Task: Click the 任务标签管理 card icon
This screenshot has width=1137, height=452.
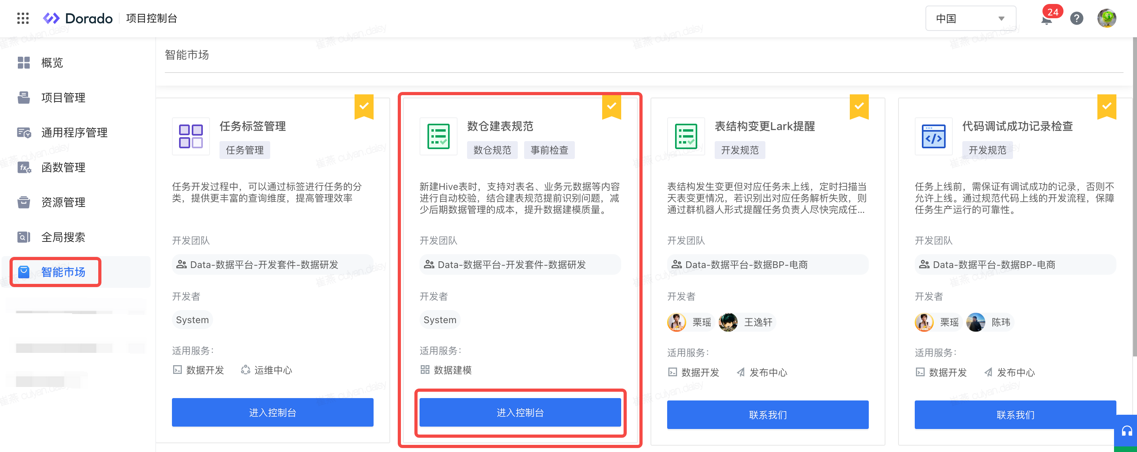Action: [x=191, y=136]
